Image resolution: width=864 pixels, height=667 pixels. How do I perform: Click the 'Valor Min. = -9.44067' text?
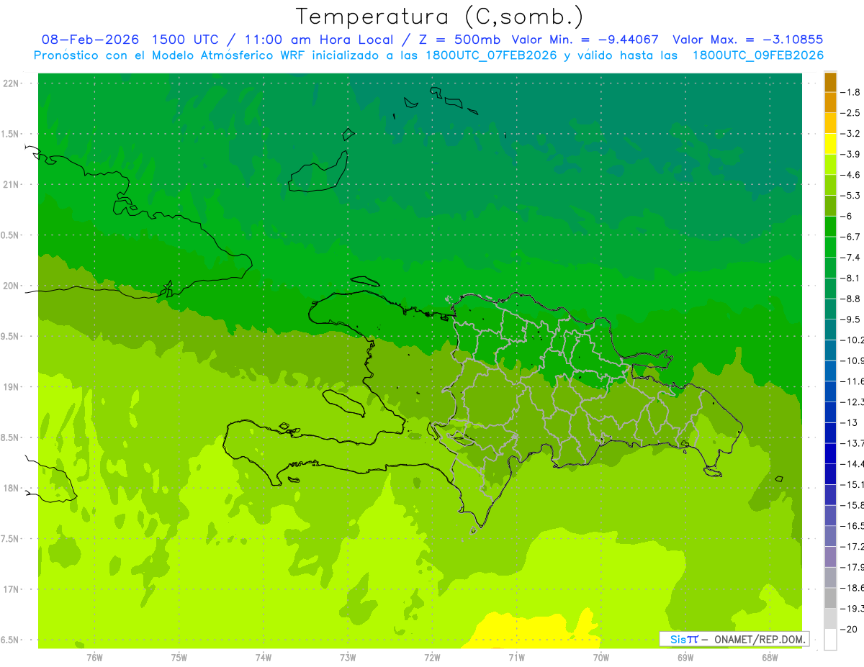tap(585, 40)
